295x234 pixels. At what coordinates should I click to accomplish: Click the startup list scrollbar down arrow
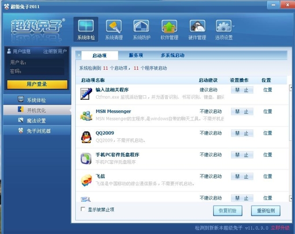pyautogui.click(x=291, y=199)
